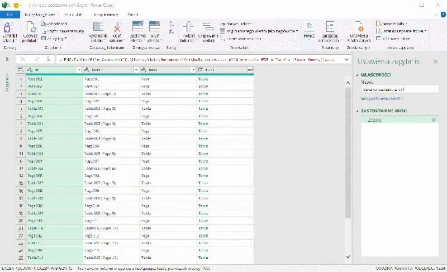
Task: Click Wybieranie kolumn icon
Action: click(x=98, y=27)
